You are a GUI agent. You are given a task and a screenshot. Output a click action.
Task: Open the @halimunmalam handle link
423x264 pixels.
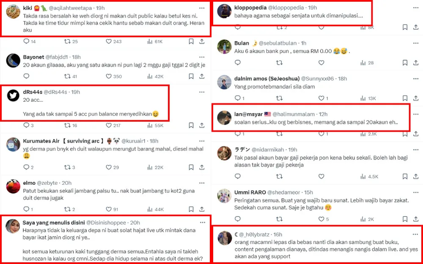point(293,114)
